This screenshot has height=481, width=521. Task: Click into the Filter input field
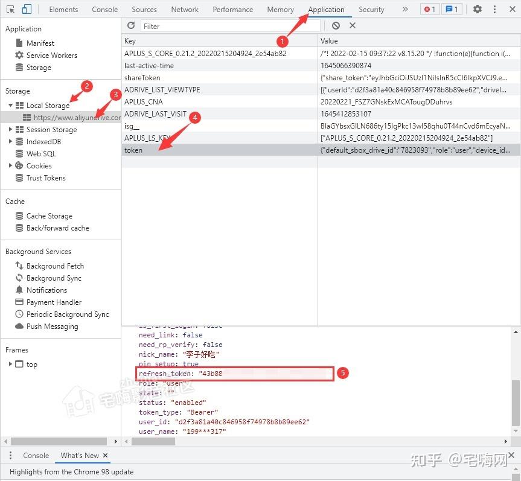click(x=230, y=26)
